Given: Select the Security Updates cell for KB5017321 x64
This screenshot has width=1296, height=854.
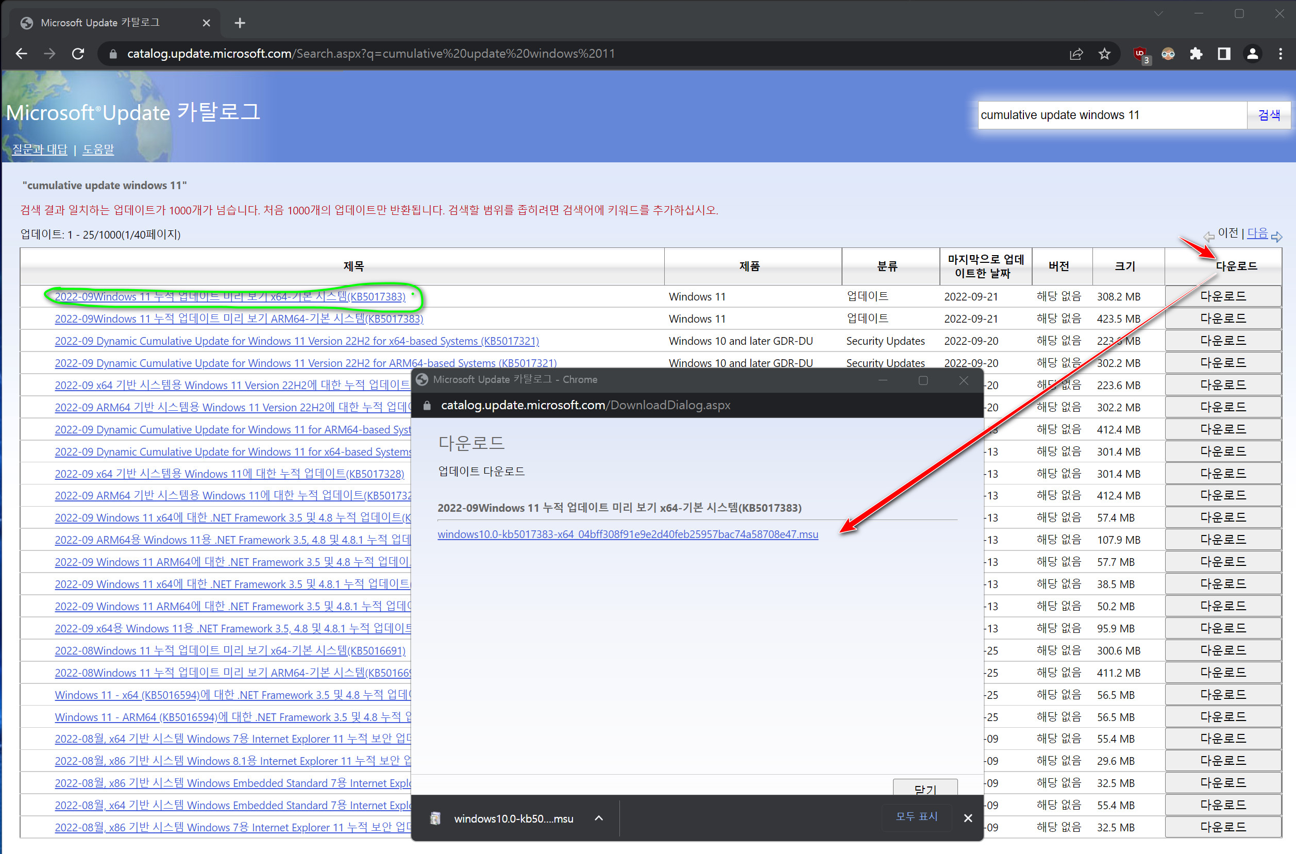Looking at the screenshot, I should 885,341.
